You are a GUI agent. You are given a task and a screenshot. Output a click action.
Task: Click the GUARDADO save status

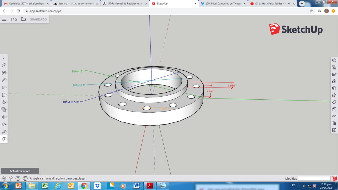pyautogui.click(x=38, y=19)
